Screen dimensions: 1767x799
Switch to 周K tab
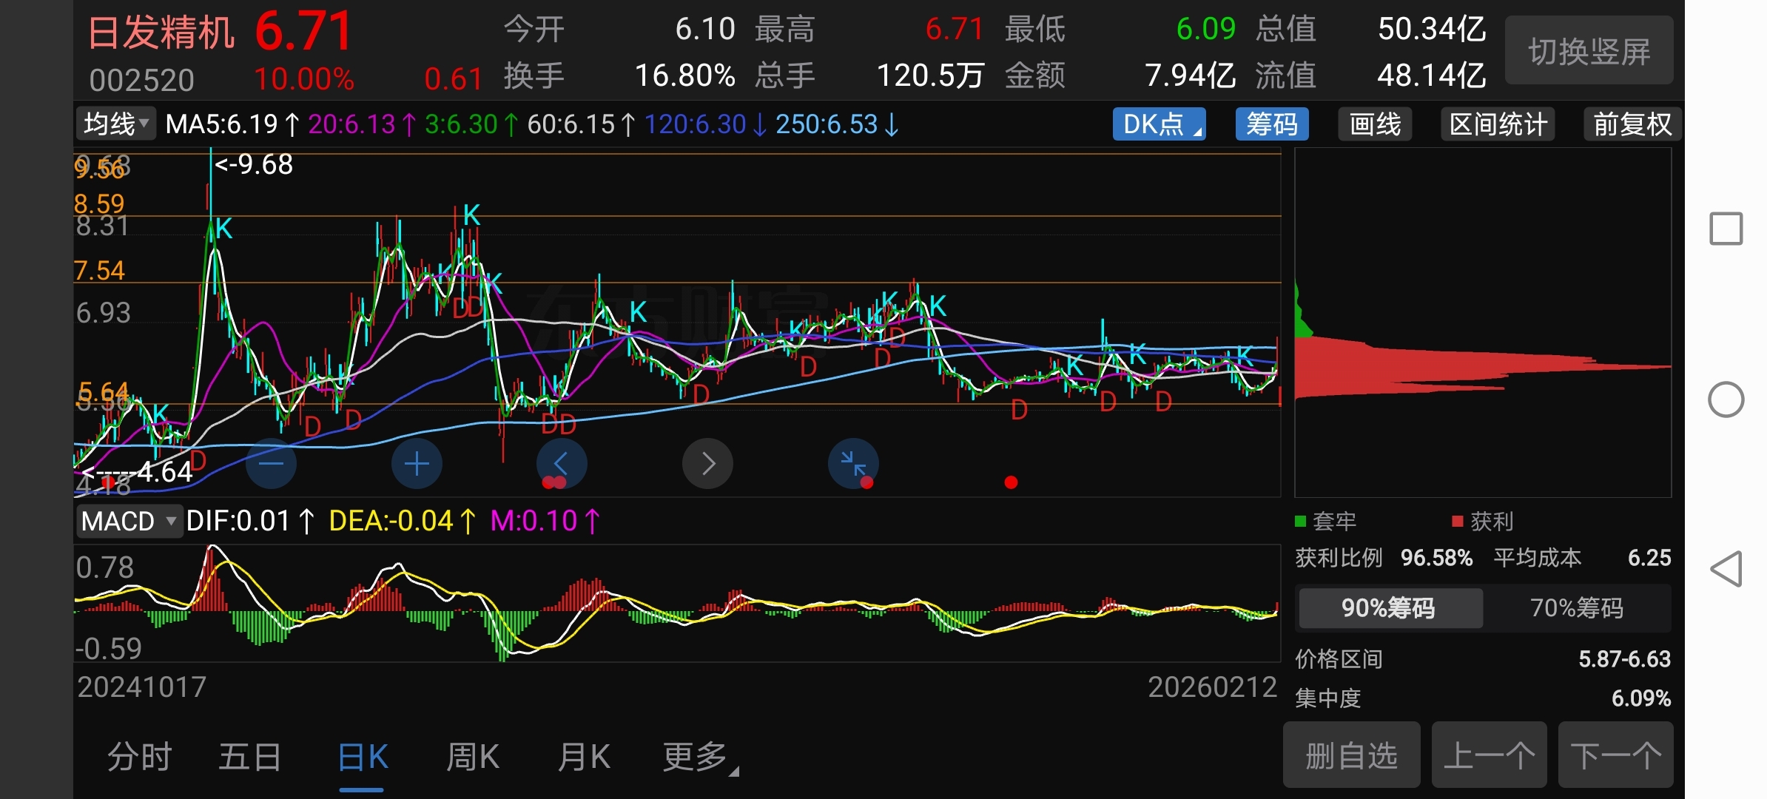pos(472,758)
